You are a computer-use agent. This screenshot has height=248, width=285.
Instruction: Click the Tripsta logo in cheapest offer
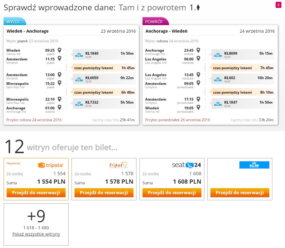(50, 165)
